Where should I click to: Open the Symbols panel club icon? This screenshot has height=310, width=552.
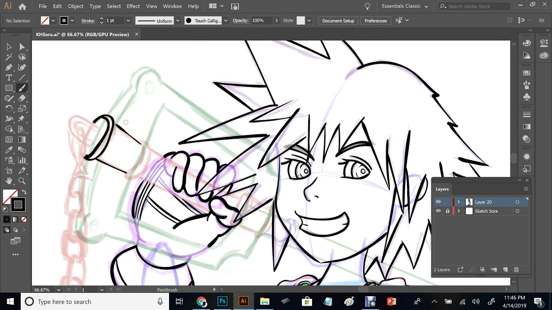(x=527, y=97)
